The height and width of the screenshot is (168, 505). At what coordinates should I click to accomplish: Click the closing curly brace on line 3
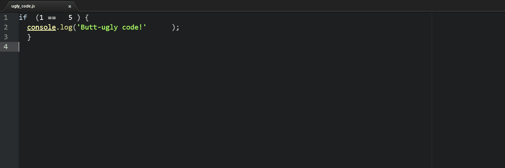coord(29,37)
